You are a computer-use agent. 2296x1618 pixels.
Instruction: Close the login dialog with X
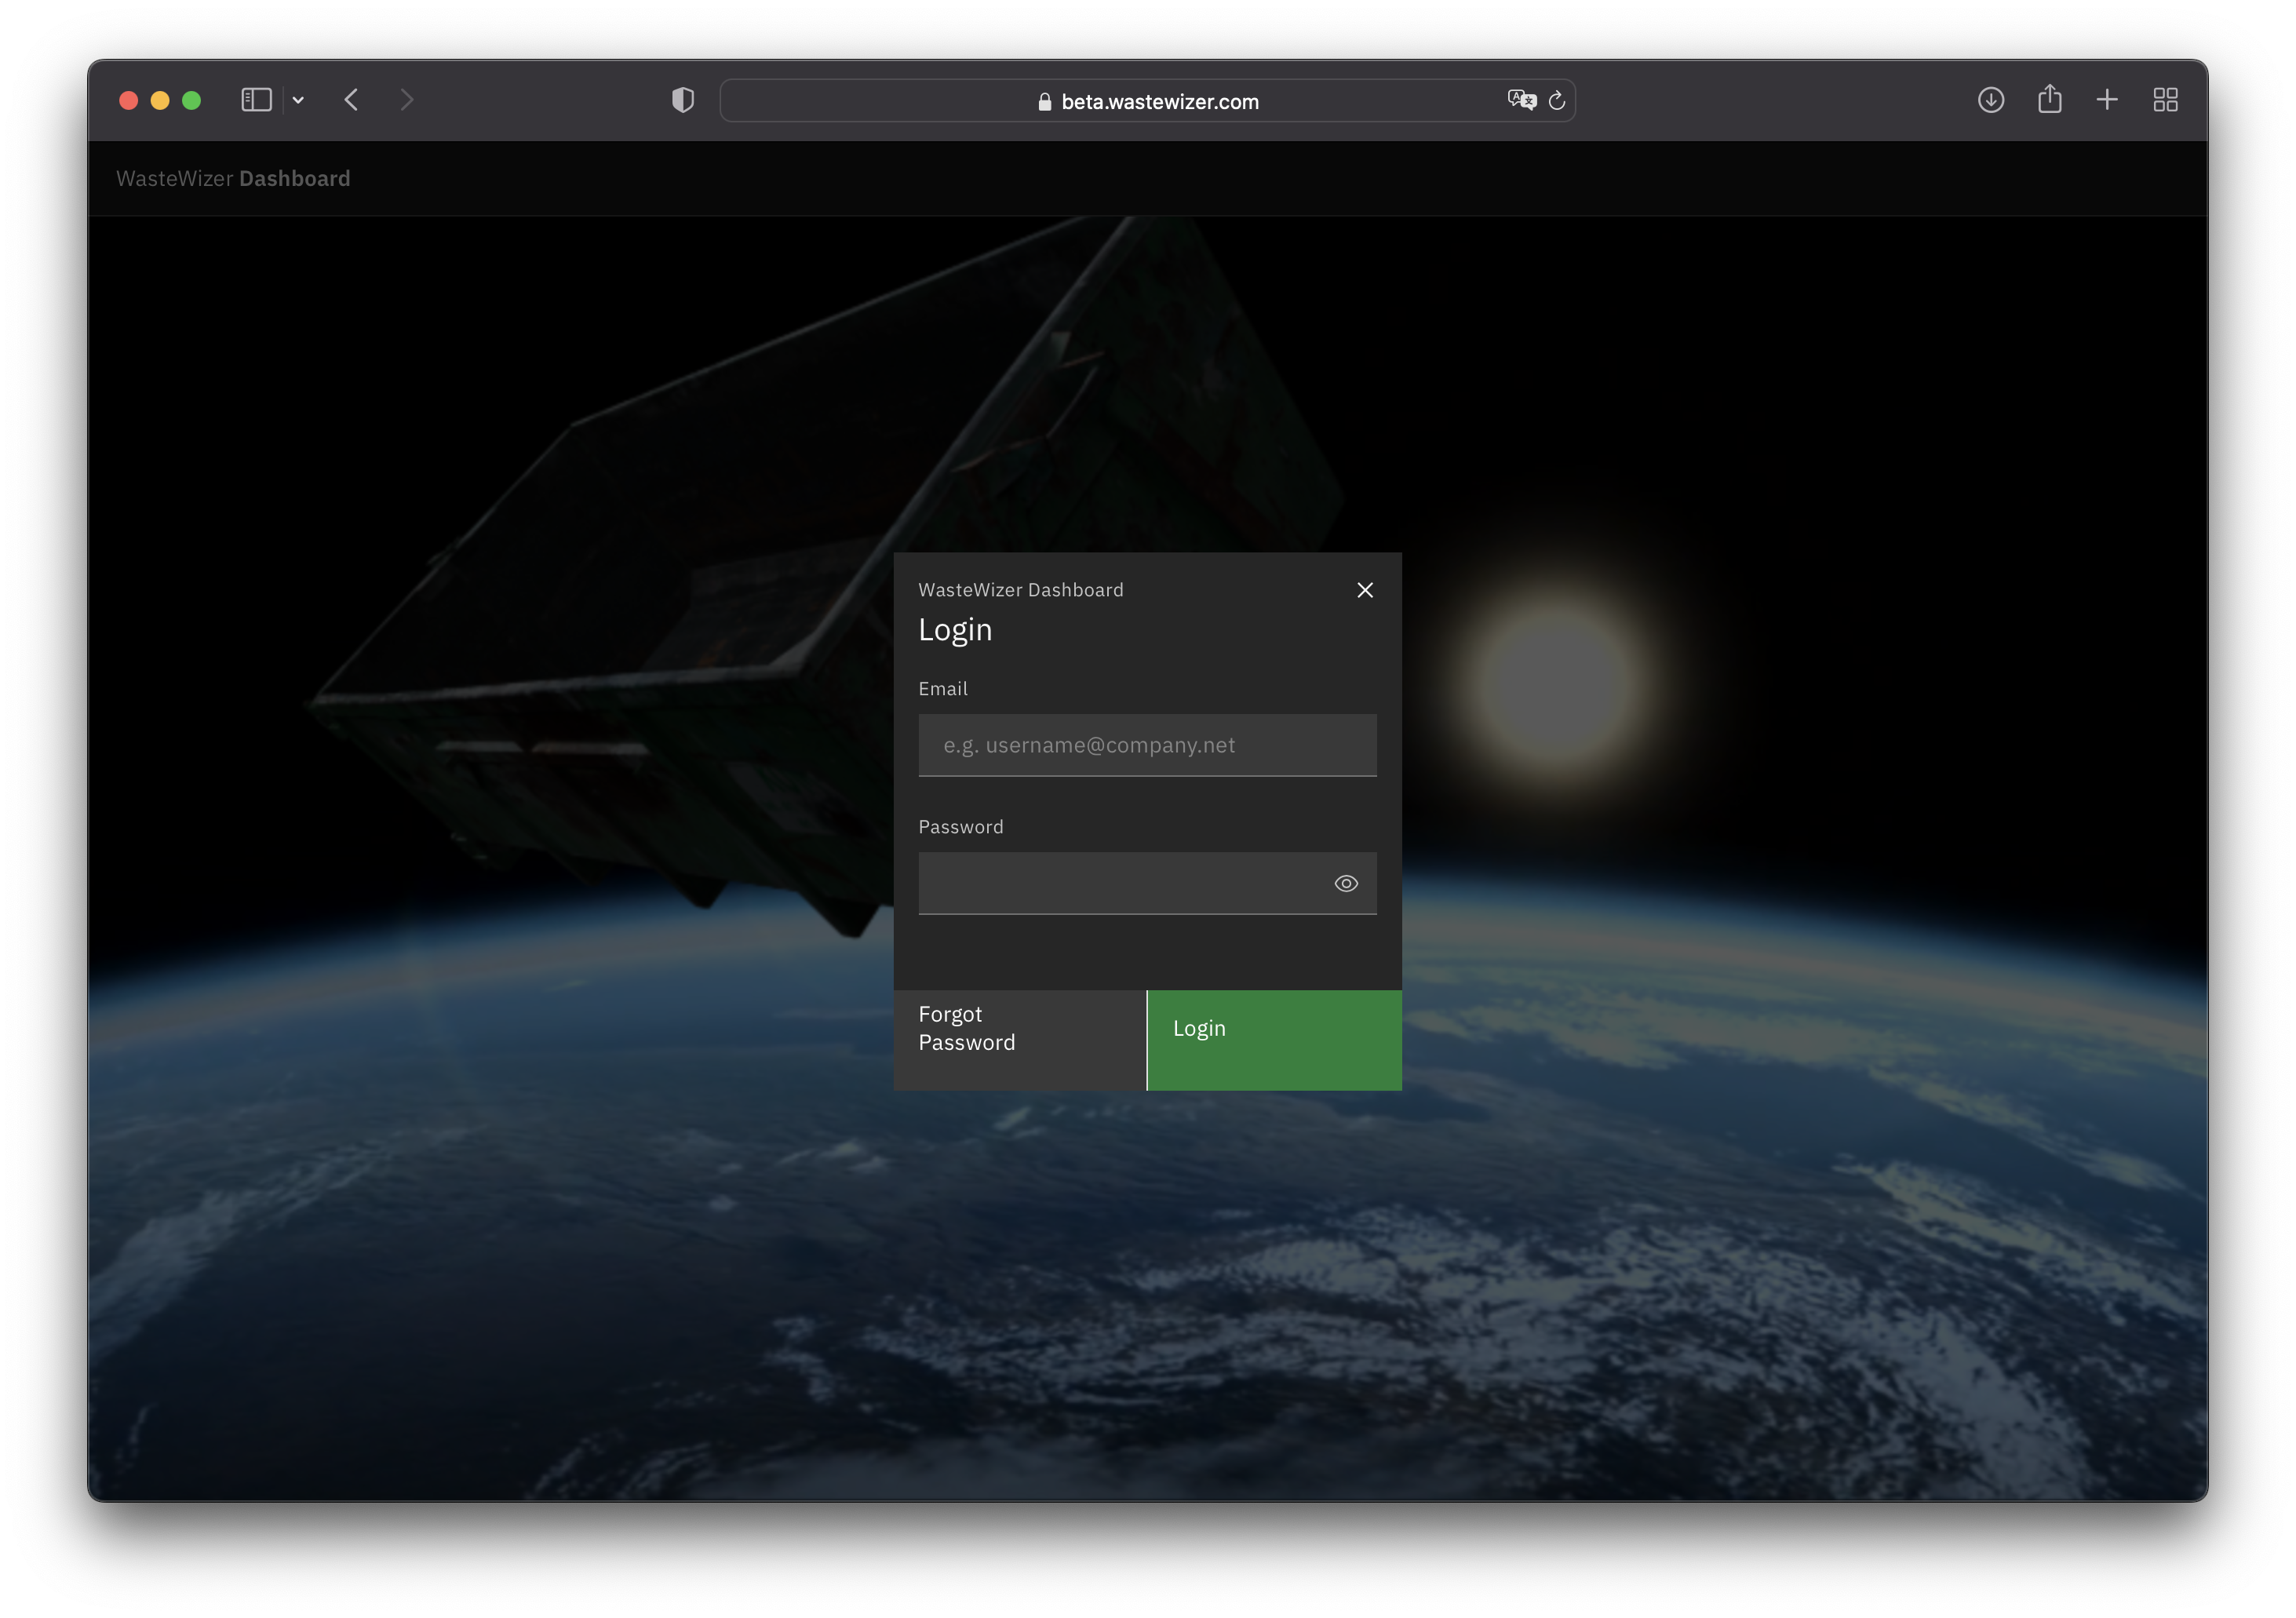(x=1364, y=590)
